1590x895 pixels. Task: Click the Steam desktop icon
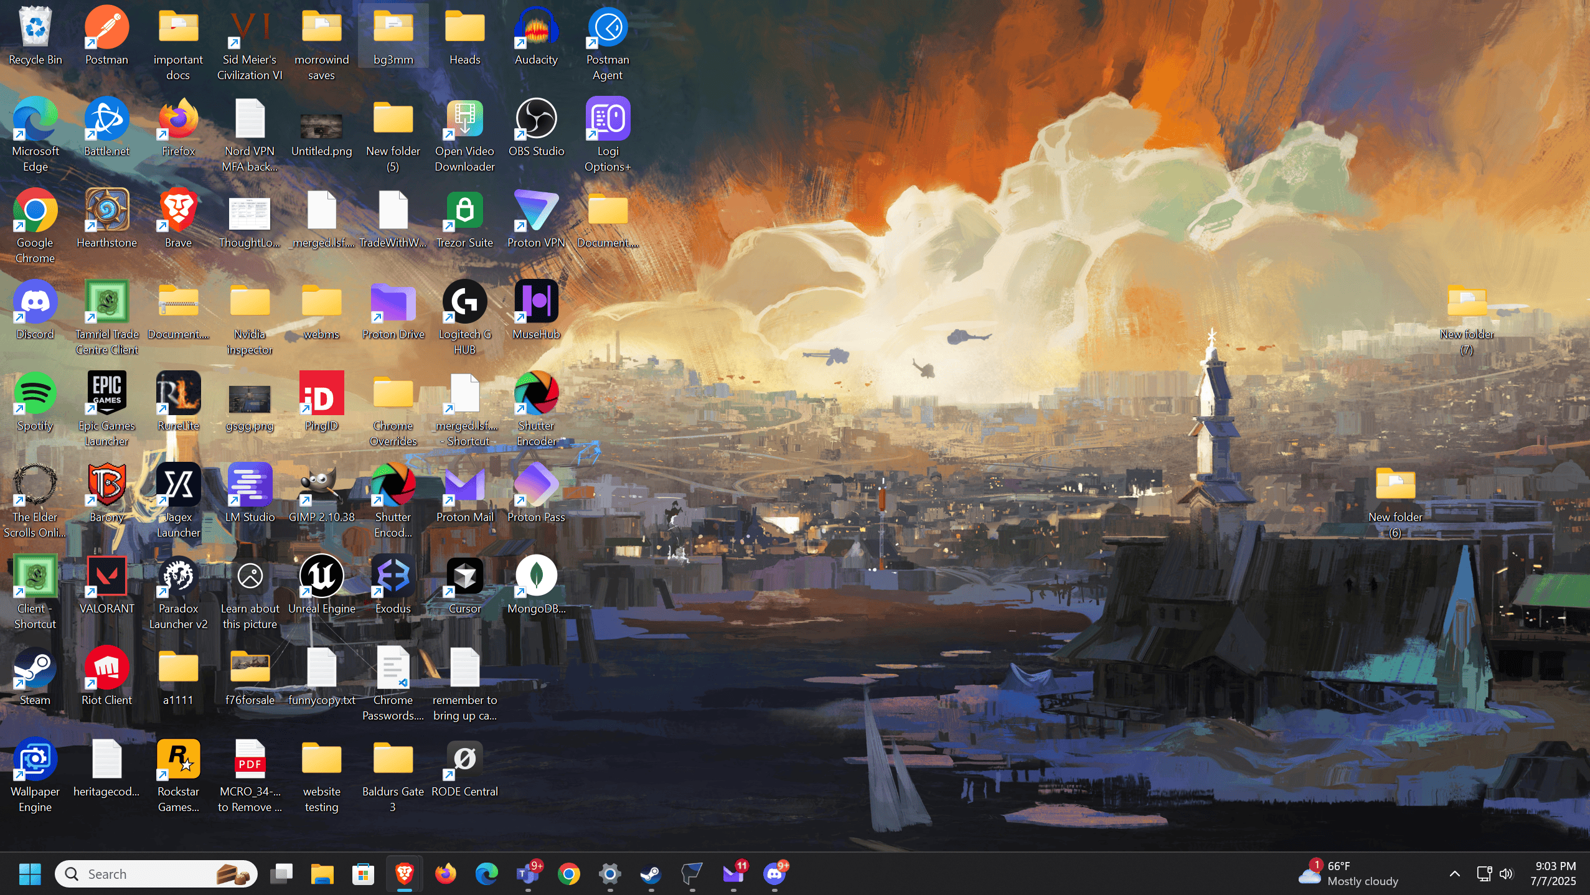35,677
